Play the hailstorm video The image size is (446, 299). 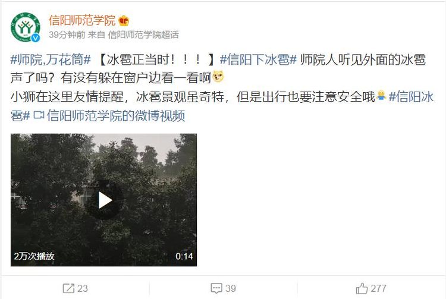(x=105, y=200)
